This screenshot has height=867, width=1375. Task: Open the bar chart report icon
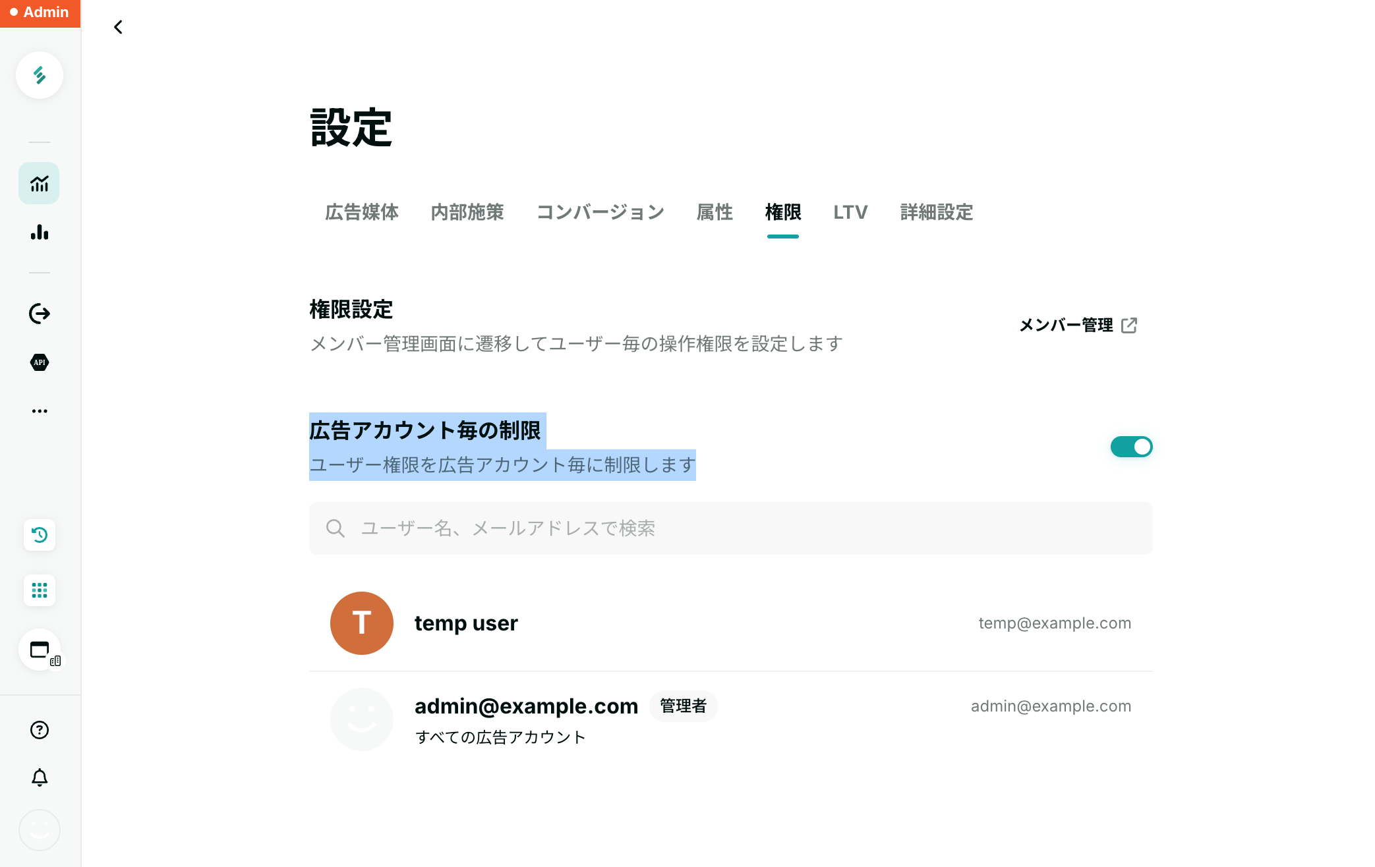pos(40,232)
